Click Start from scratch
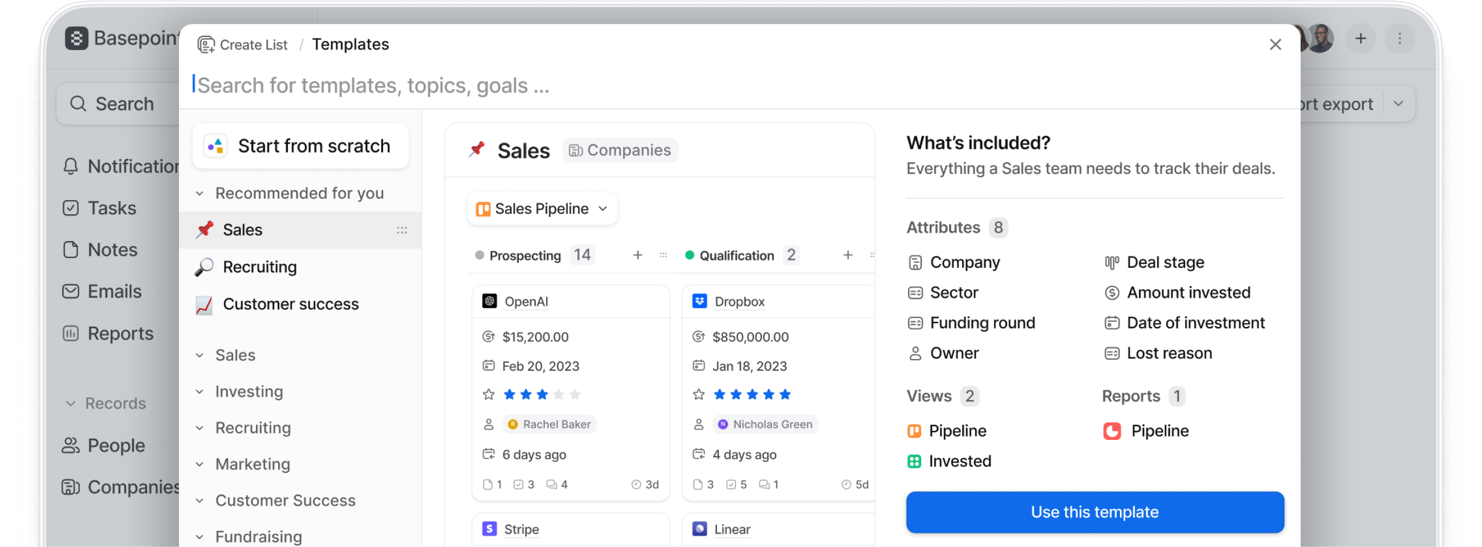The width and height of the screenshot is (1482, 547). click(301, 146)
